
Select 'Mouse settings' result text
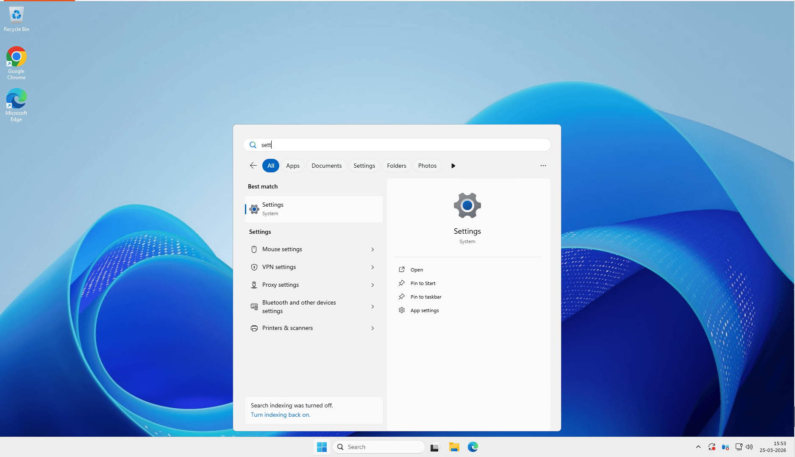tap(282, 249)
